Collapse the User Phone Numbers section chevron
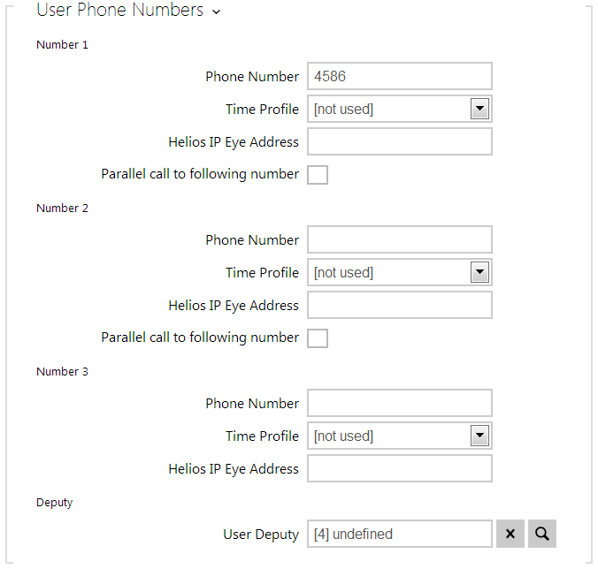The height and width of the screenshot is (569, 598). point(217,12)
